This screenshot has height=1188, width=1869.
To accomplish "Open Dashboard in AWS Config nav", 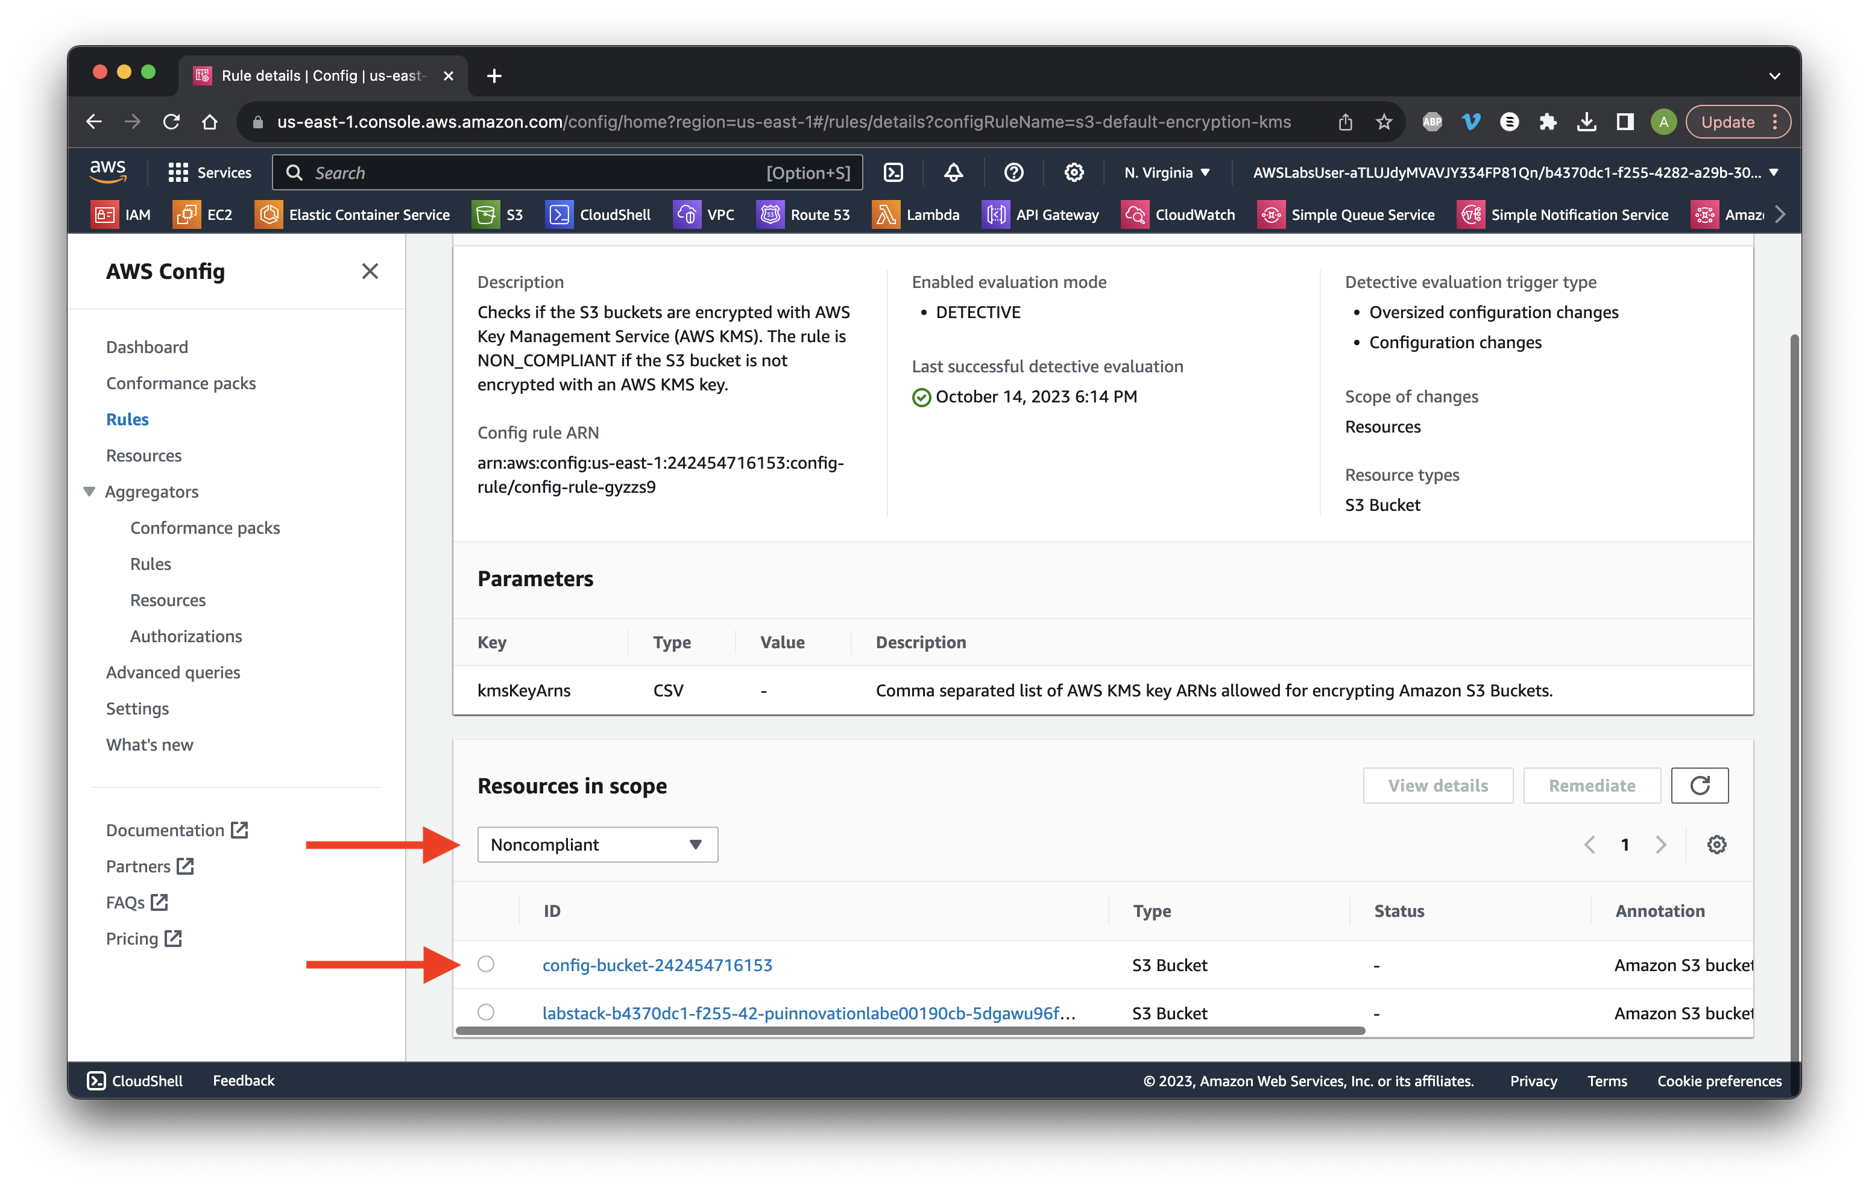I will (x=147, y=346).
